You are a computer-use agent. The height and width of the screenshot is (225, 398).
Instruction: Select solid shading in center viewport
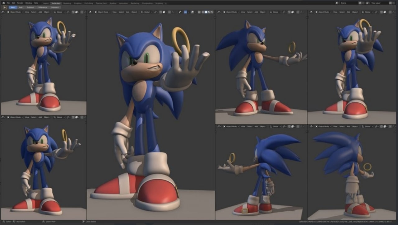coord(206,12)
